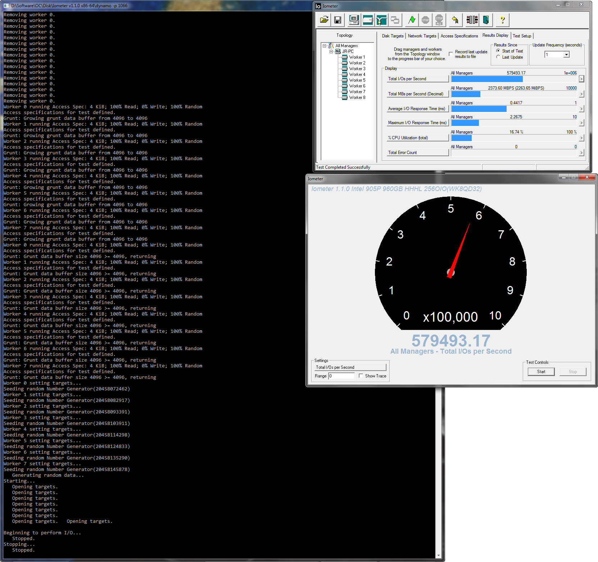
Task: Click the Total I/Os per Second progress bar
Action: point(514,79)
